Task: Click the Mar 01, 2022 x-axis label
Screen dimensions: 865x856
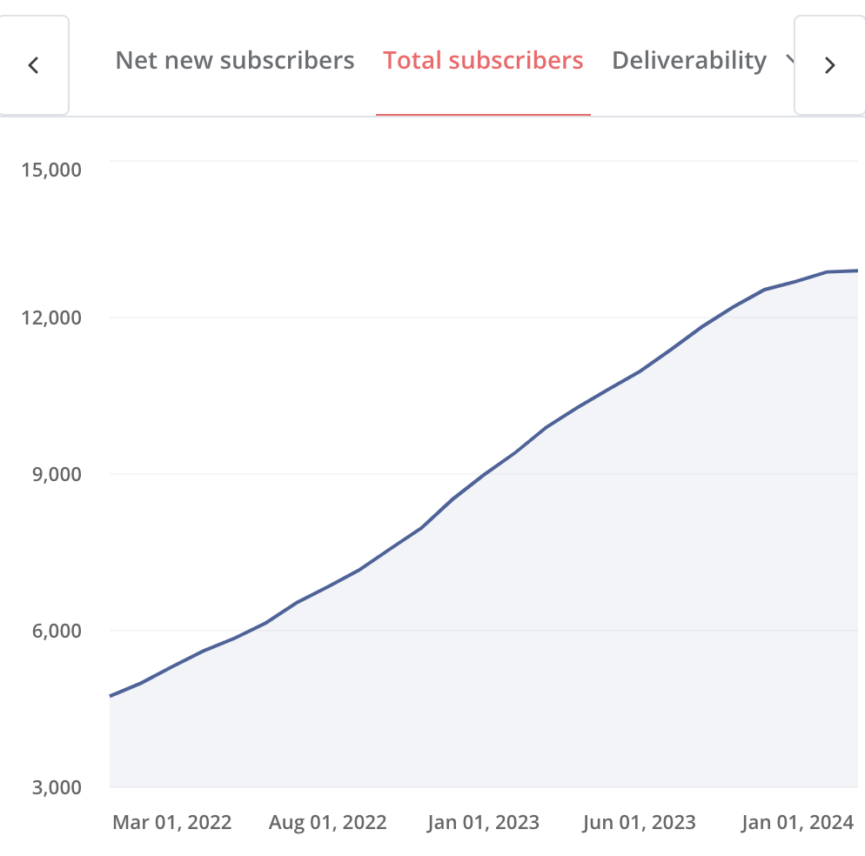Action: [172, 822]
